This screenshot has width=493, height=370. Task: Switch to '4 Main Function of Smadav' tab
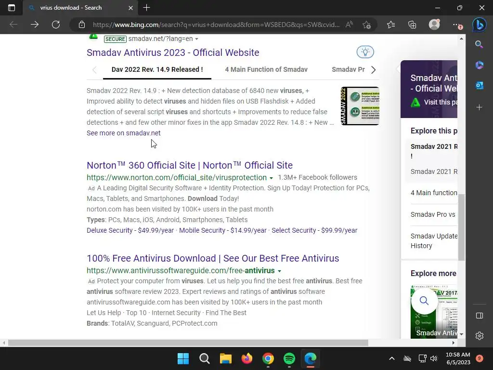click(266, 69)
